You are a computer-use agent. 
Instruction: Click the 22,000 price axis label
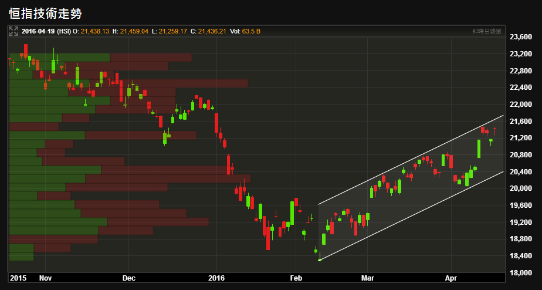[x=520, y=104]
